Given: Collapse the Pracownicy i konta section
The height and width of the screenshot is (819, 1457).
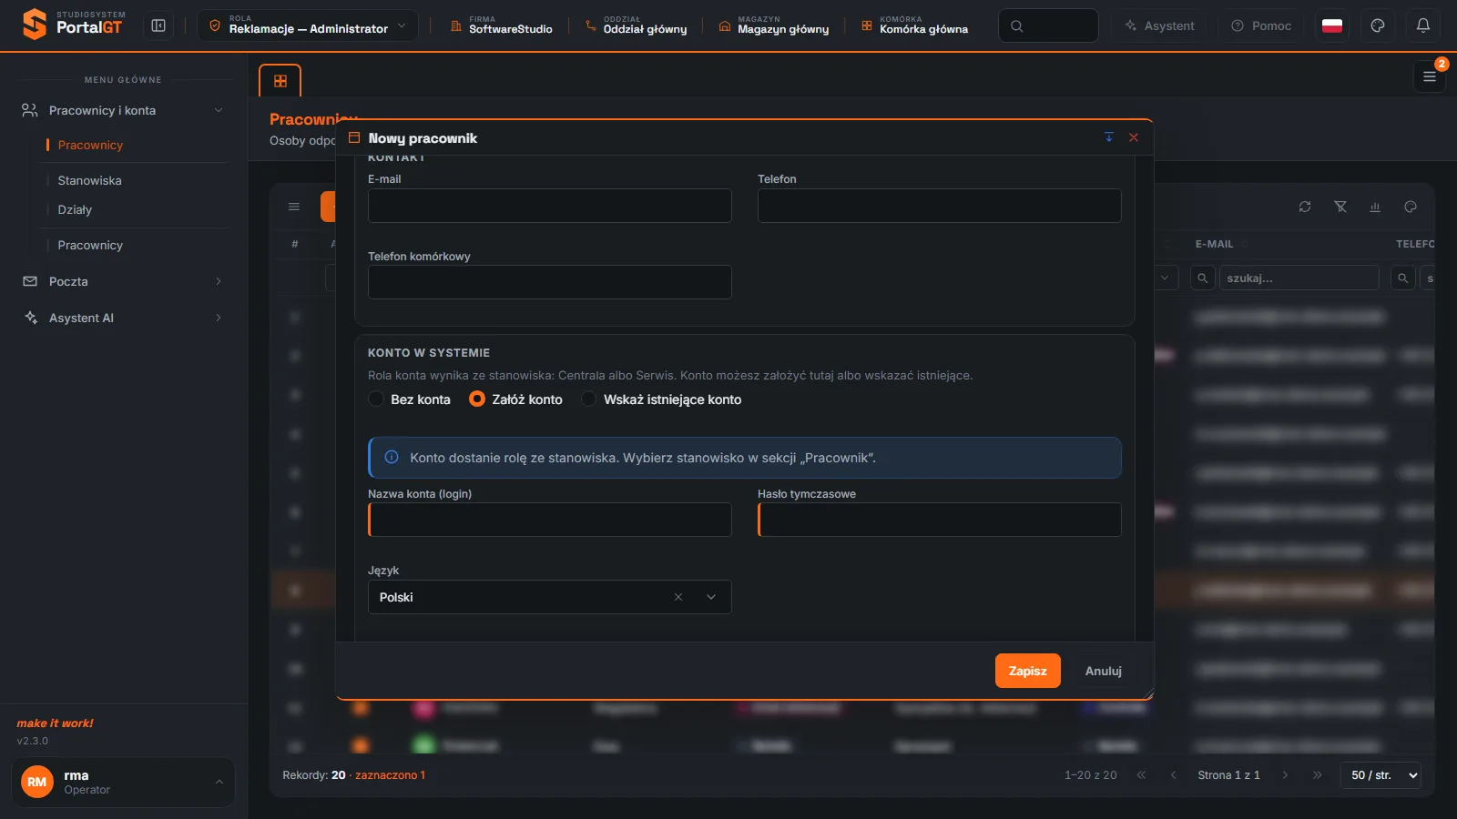Looking at the screenshot, I should point(123,110).
